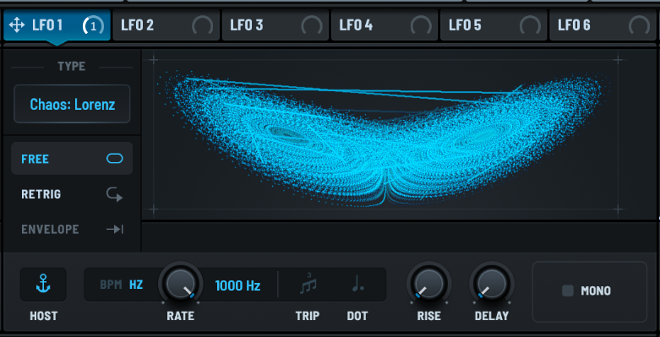Switch rate mode to HZ

(x=136, y=285)
